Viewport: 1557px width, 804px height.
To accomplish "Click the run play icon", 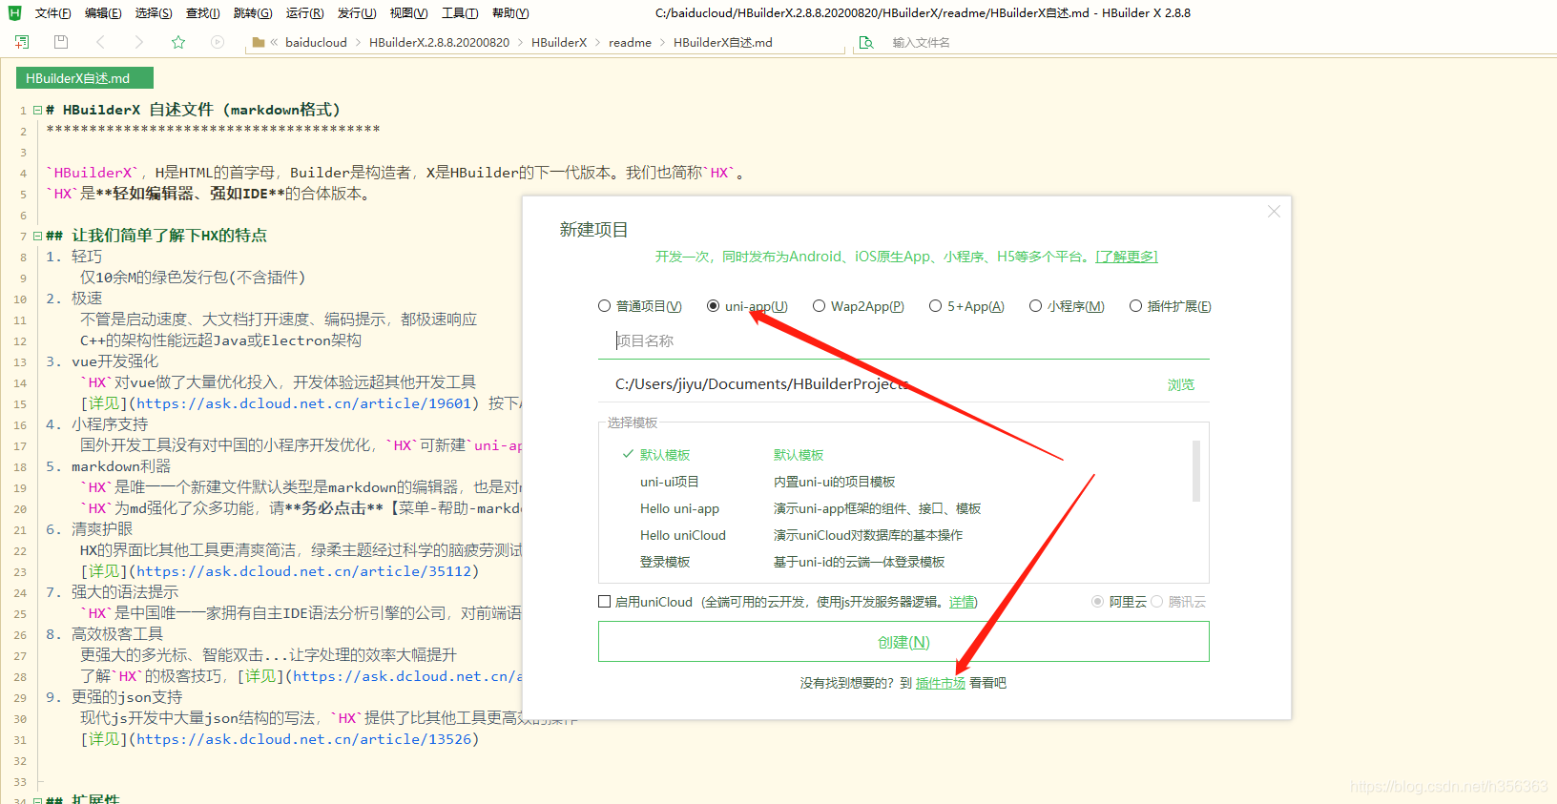I will click(x=218, y=42).
